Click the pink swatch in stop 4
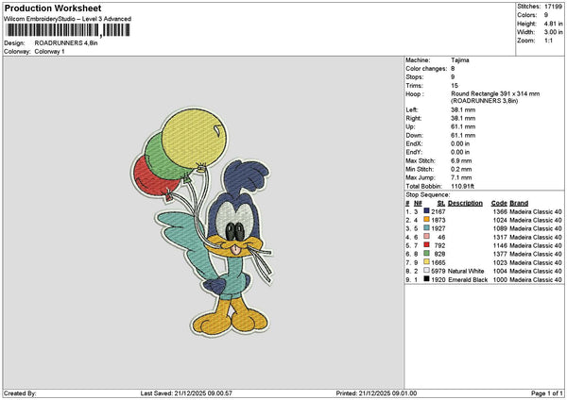Screen dimensions: 567x400 [427, 237]
